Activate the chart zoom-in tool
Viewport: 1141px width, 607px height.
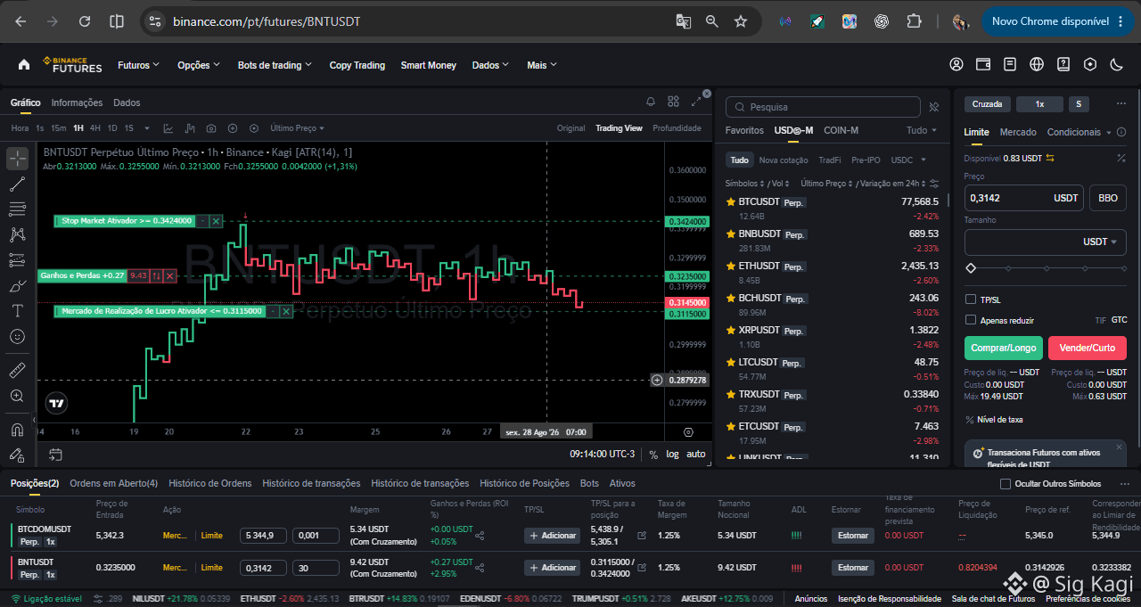coord(17,396)
